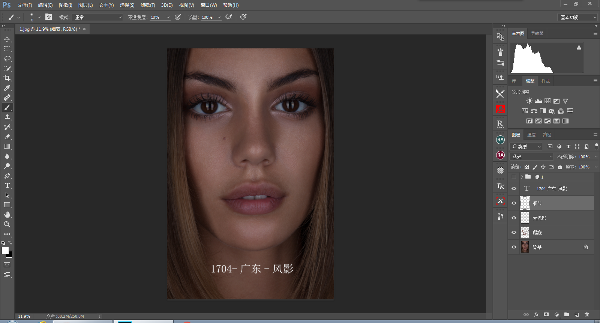Select the Zoom tool

pos(7,224)
